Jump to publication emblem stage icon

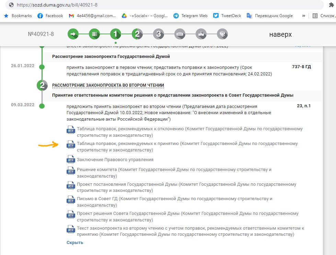click(222, 34)
